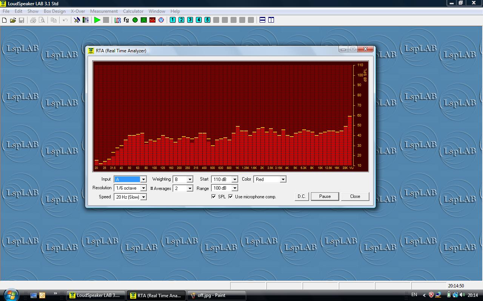Click the Close button in RTA dialog
Viewport: 483px width, 301px height.
click(x=355, y=196)
